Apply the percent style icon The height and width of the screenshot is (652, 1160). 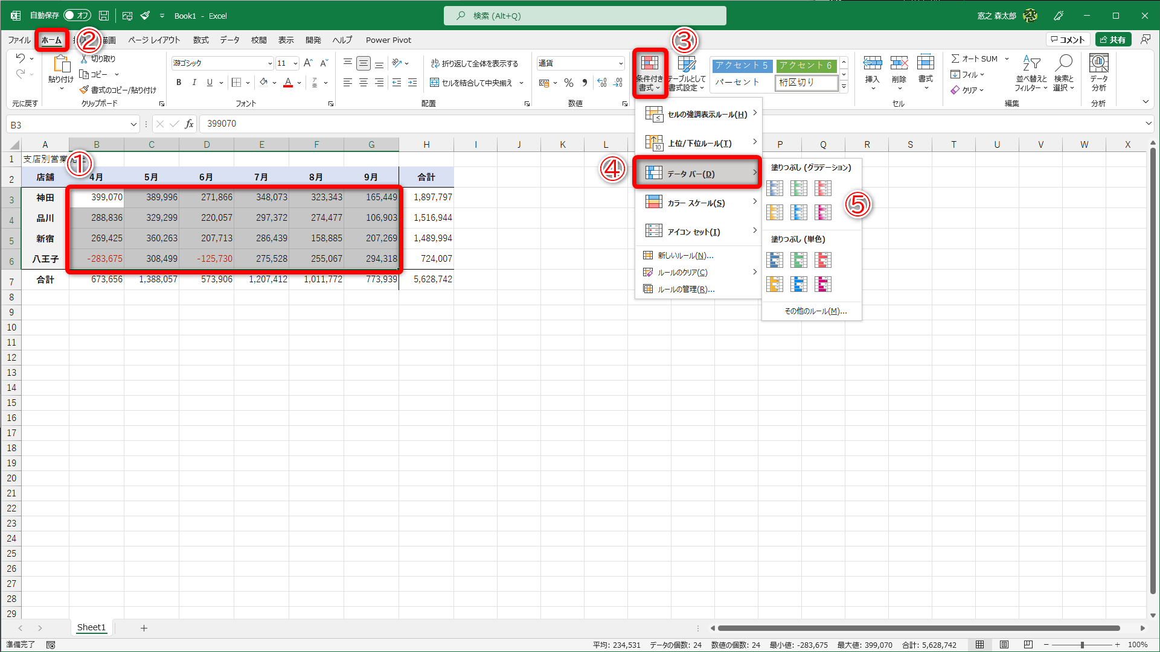point(568,83)
